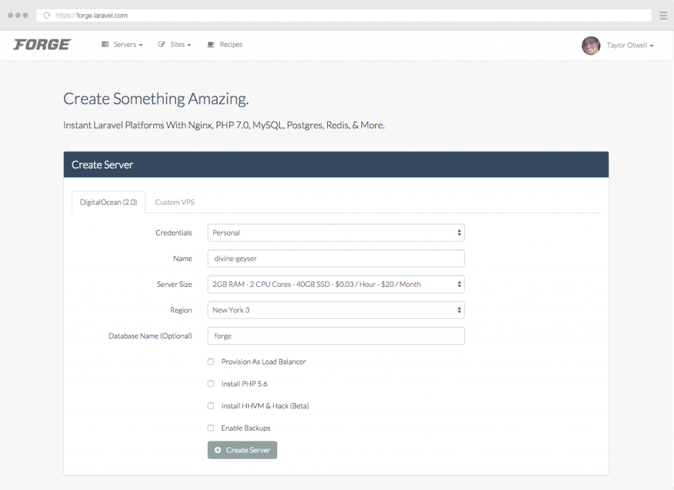
Task: Click the Servers stack icon
Action: pos(105,45)
